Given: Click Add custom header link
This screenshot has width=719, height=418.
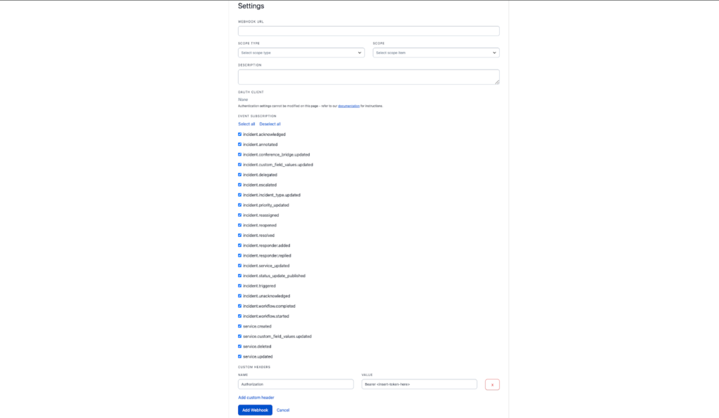Looking at the screenshot, I should click(256, 398).
